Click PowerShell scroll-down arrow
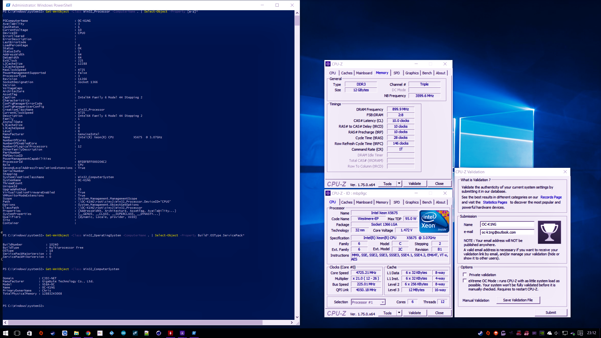This screenshot has height=338, width=601. (x=297, y=317)
